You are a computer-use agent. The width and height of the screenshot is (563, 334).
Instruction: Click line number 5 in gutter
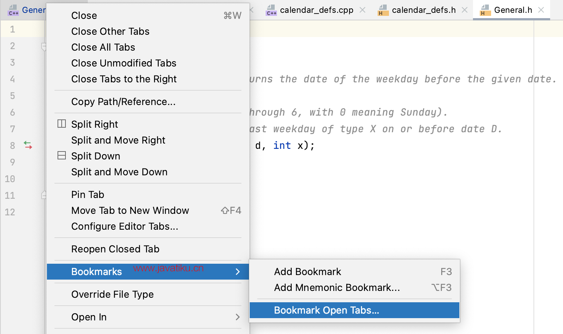(x=12, y=96)
